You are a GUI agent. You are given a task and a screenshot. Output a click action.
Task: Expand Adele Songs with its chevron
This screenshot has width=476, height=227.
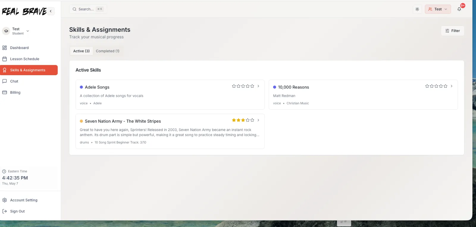click(x=258, y=86)
